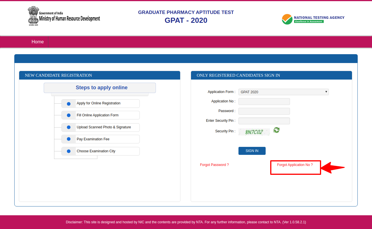Viewport: 372px width, 229px height.
Task: Click the Security Pin label
Action: 225,131
